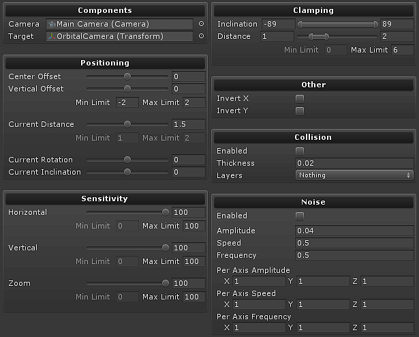Screen dimensions: 419x337
Task: Enable Noise checkbox
Action: [x=300, y=216]
